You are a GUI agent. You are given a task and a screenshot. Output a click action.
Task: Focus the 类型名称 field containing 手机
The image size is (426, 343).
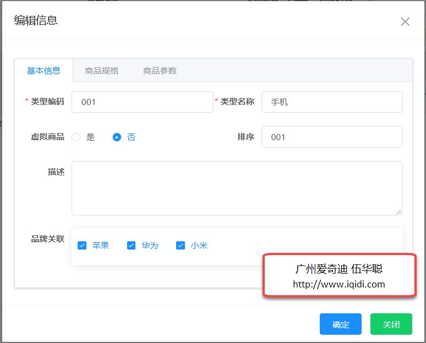(x=331, y=102)
